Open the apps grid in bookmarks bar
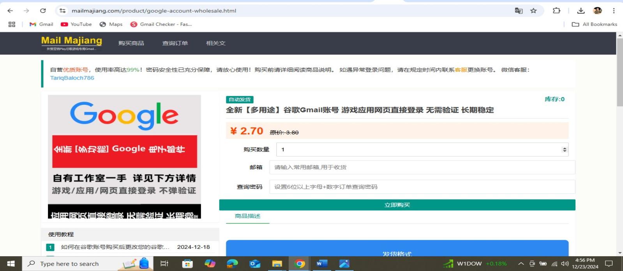 12,24
